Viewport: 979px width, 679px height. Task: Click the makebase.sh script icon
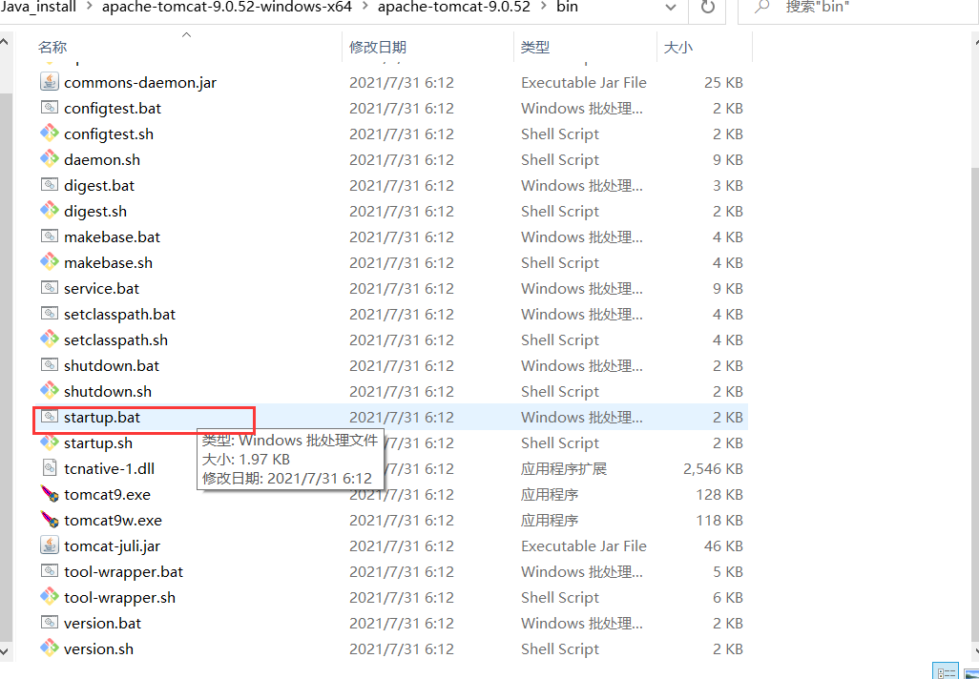pos(50,262)
